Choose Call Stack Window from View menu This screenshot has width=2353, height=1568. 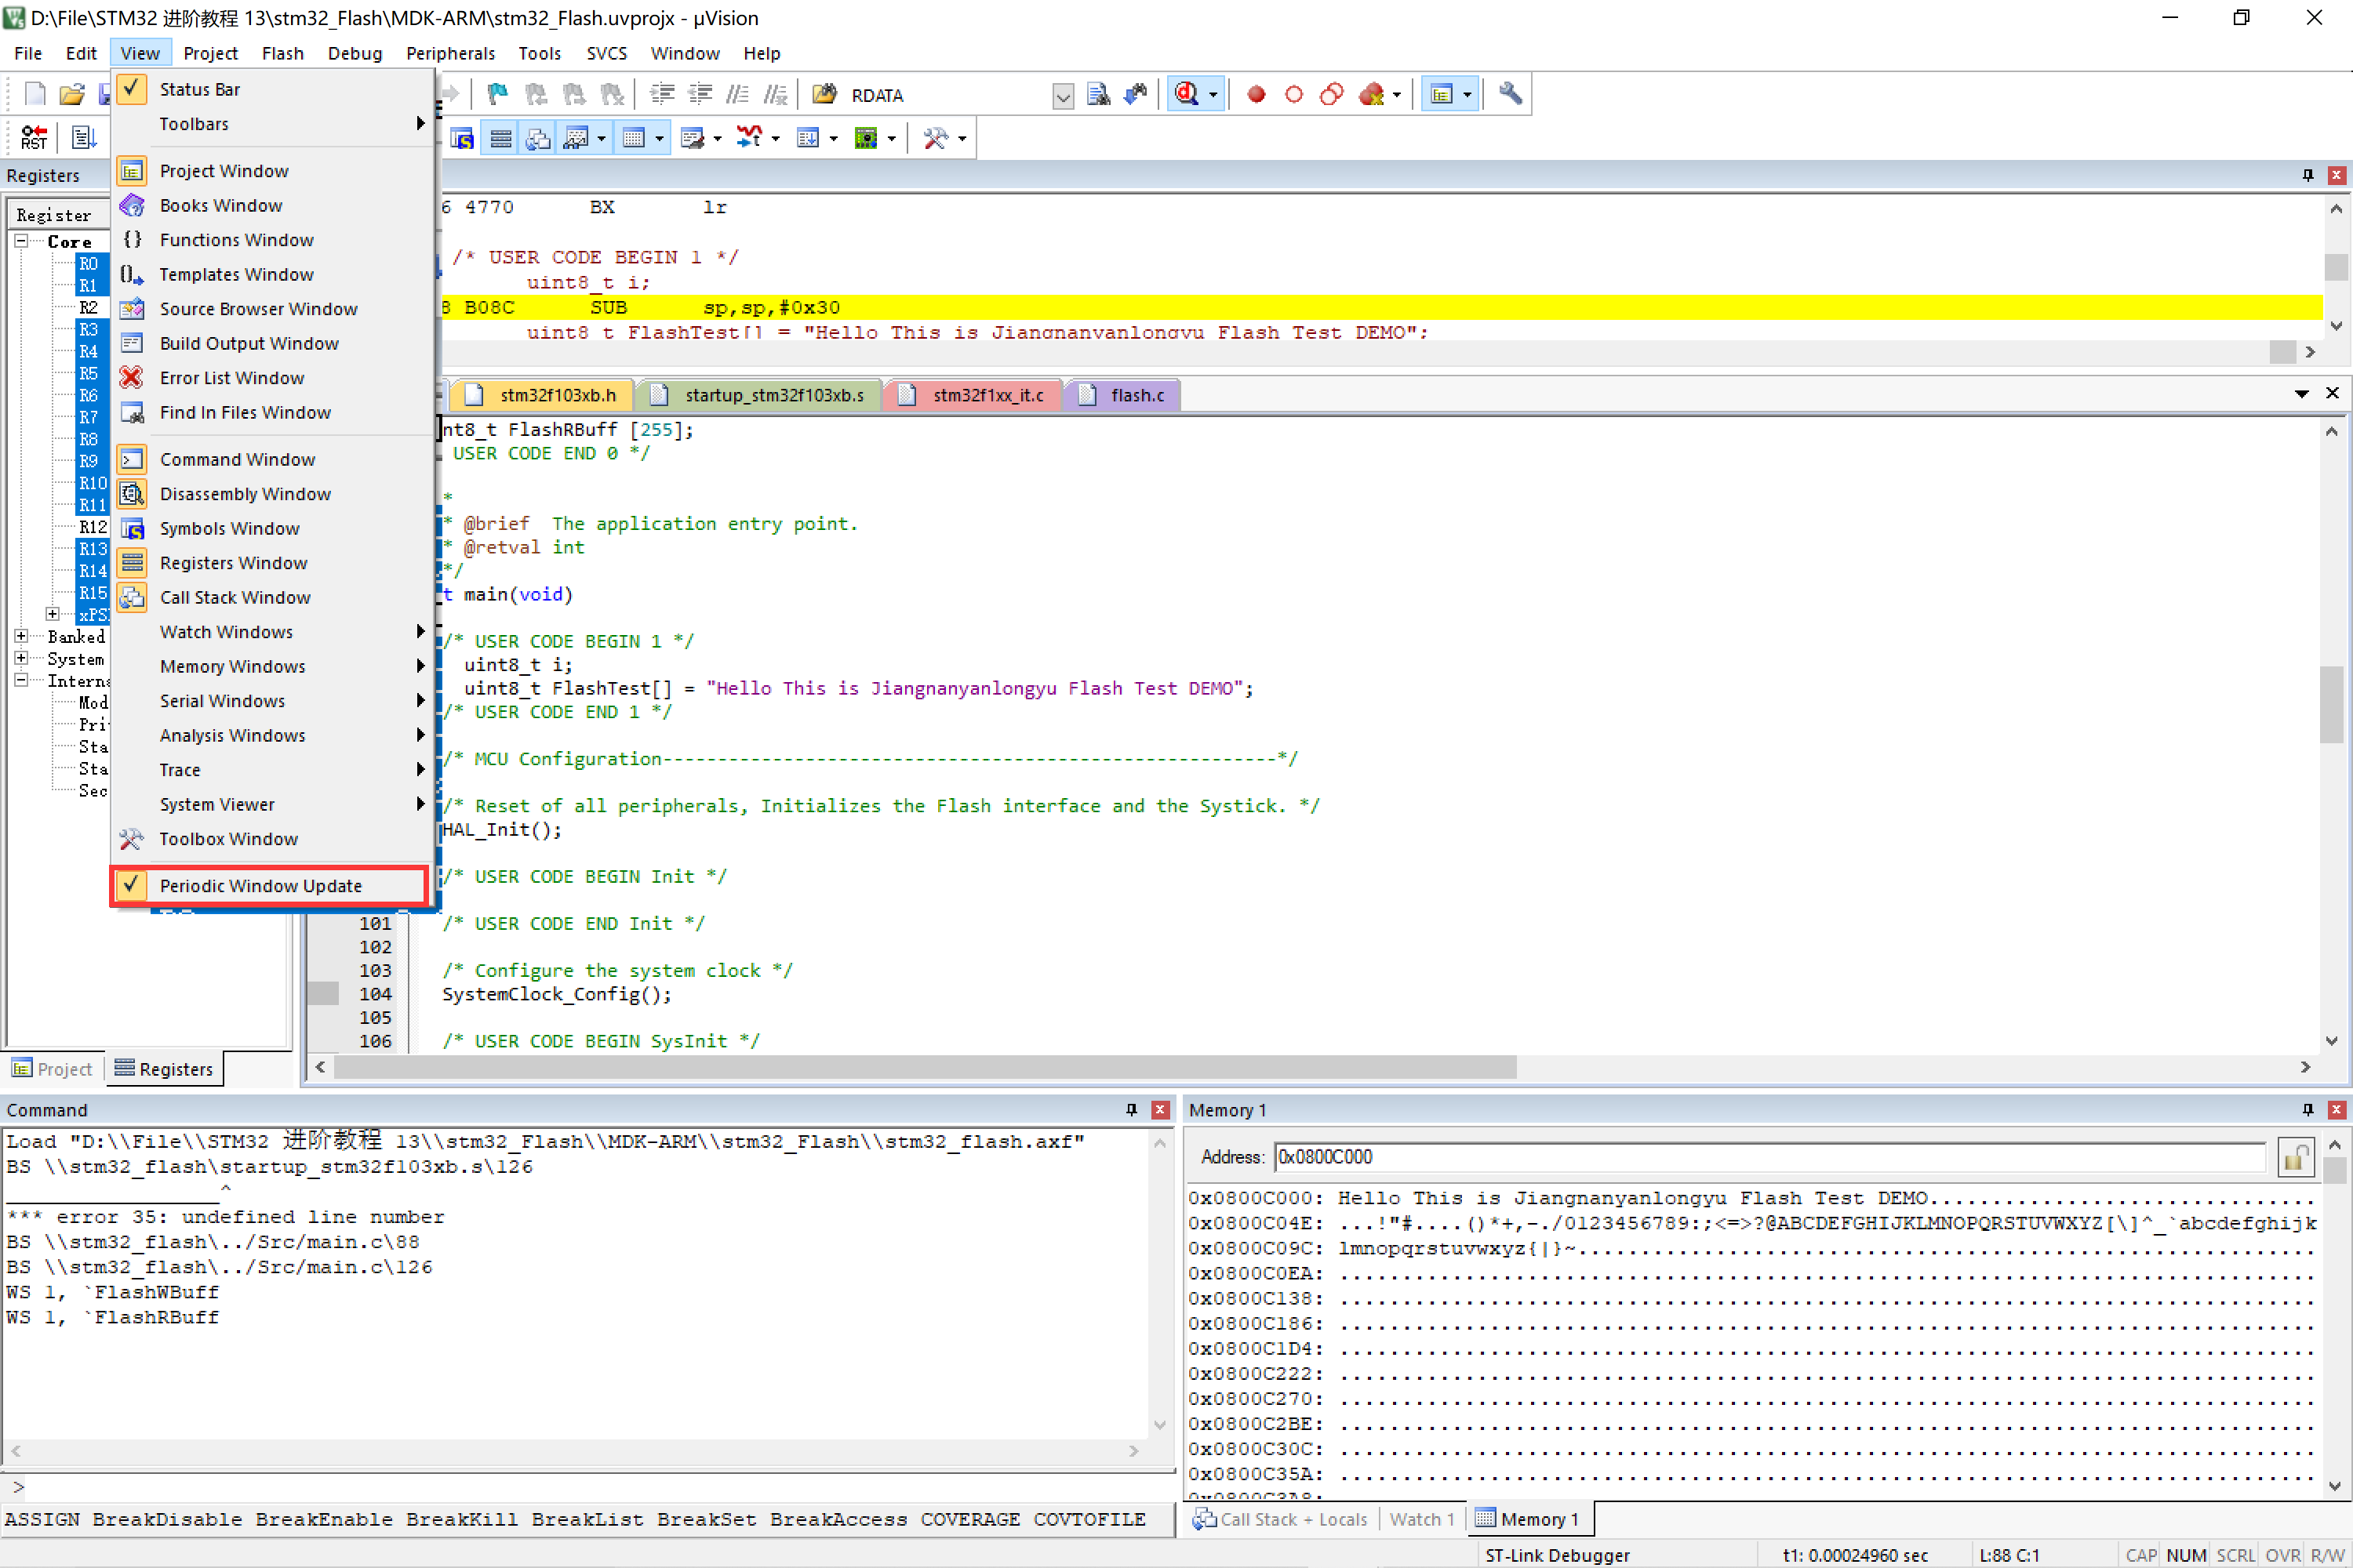tap(235, 597)
